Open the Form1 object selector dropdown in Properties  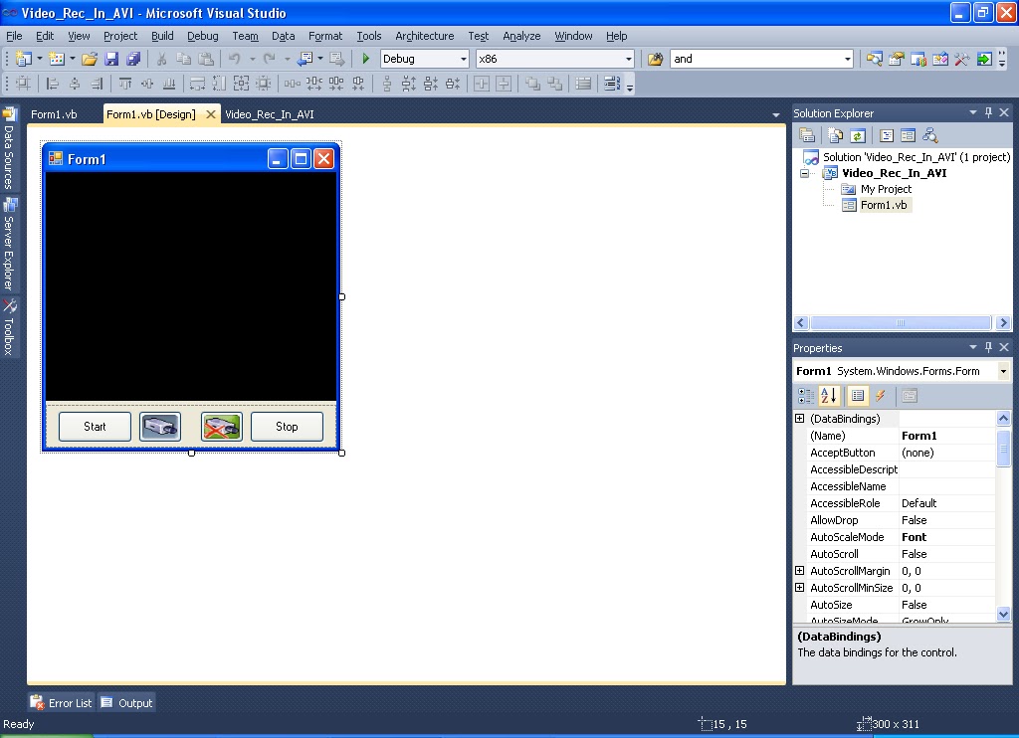[x=1003, y=371]
